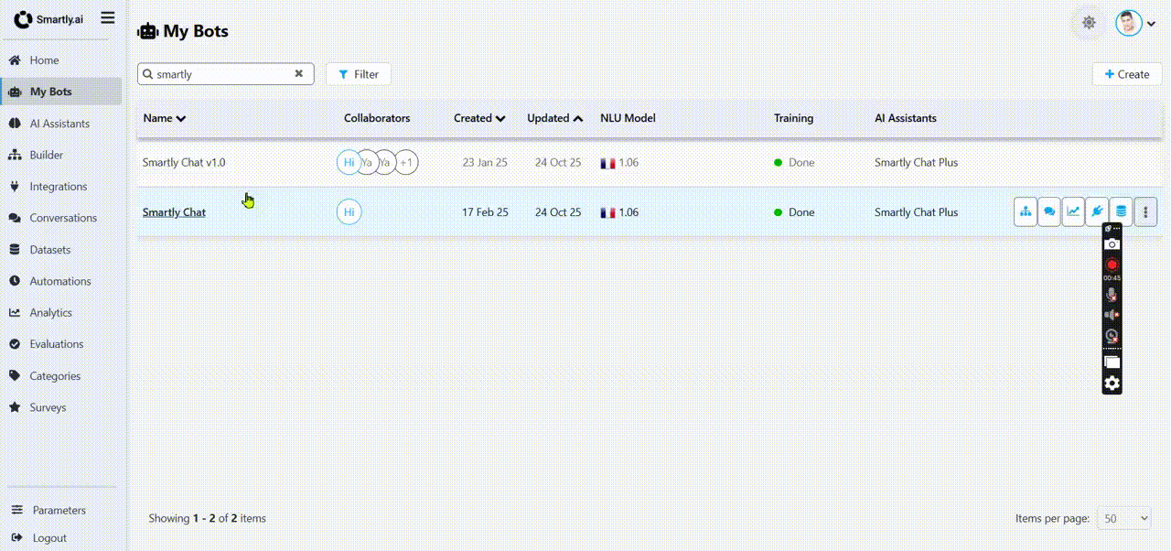Click Hi collaborator avatar in Smartly Chat row
This screenshot has width=1171, height=551.
point(349,212)
